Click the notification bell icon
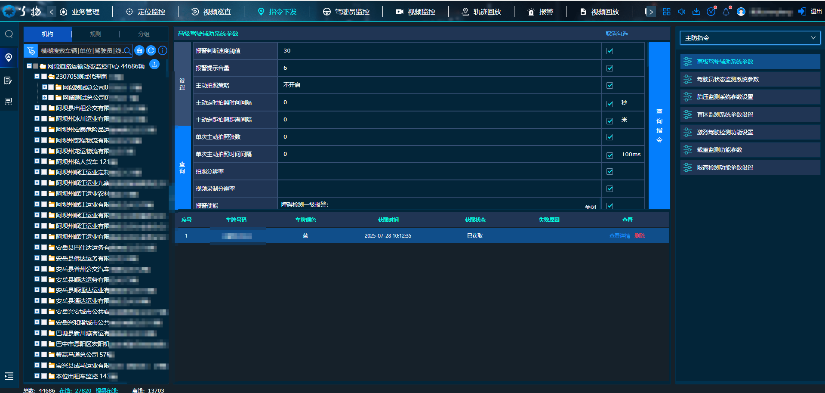 click(x=726, y=12)
